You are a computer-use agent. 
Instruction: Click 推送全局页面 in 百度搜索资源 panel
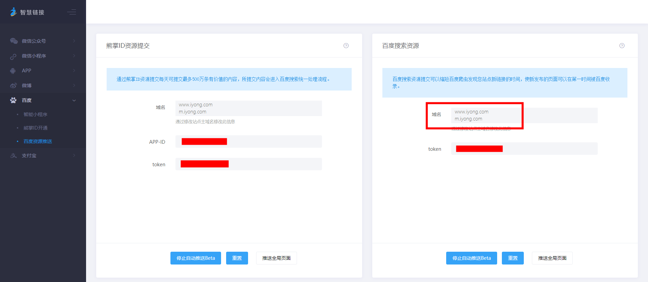coord(552,258)
